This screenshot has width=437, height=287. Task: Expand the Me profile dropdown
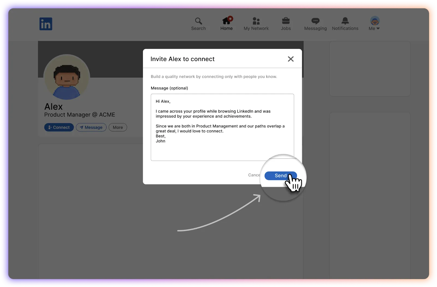pyautogui.click(x=374, y=24)
